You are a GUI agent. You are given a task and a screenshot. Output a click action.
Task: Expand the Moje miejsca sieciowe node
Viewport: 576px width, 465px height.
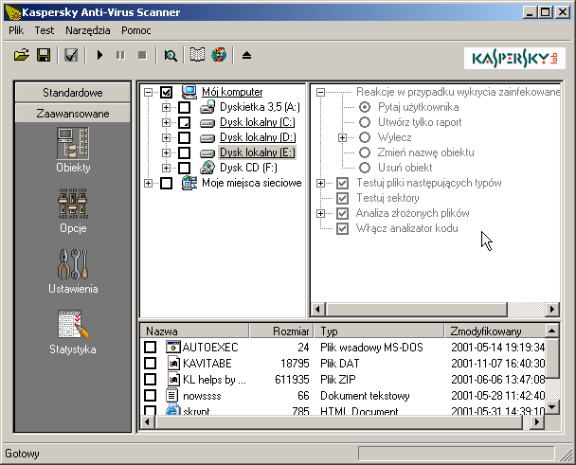coord(148,183)
